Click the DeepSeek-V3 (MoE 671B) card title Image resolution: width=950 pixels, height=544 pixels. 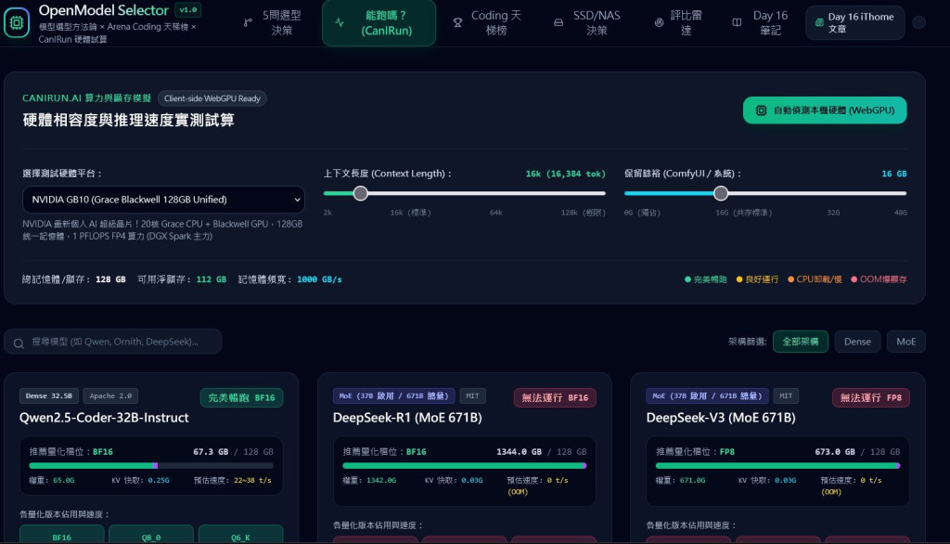720,417
